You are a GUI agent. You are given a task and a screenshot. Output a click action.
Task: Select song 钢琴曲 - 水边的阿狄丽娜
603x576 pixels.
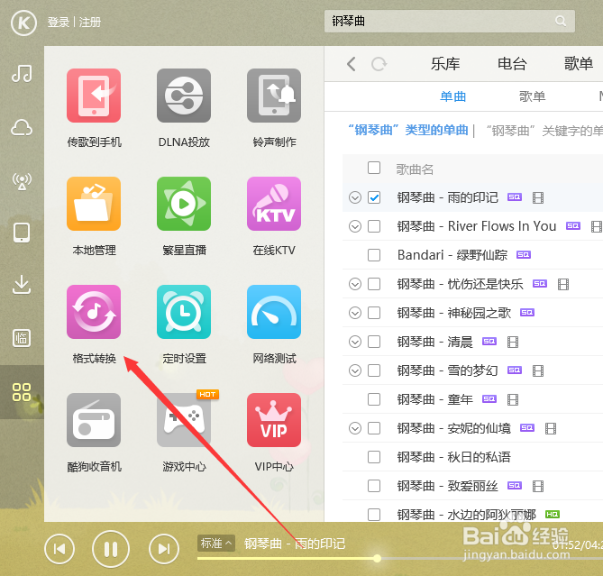(x=467, y=515)
